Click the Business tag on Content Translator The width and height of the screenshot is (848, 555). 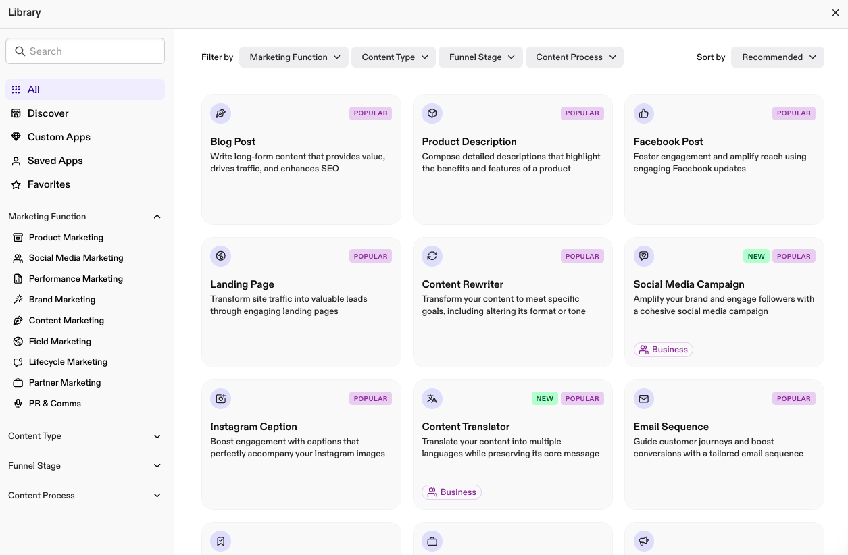[x=452, y=492]
